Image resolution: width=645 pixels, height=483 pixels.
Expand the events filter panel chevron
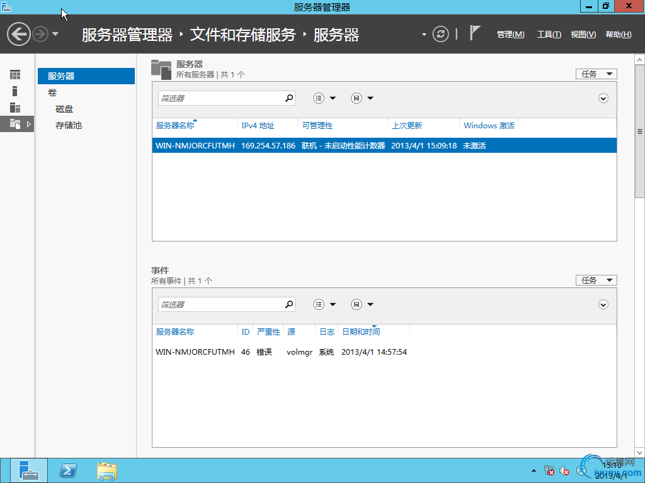click(x=603, y=304)
